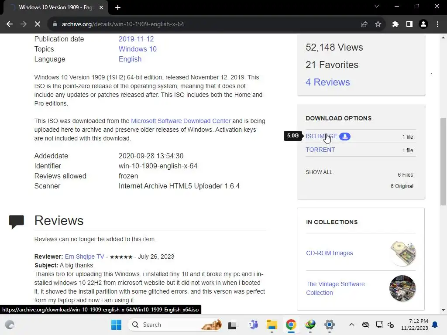Bookmark this page with the star icon
The image size is (447, 335).
378,24
